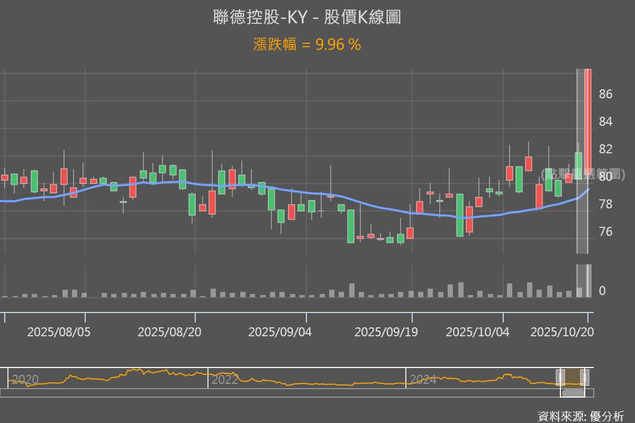Click the scrollbar thumb below the overview chart
This screenshot has height=423, width=635.
click(573, 392)
